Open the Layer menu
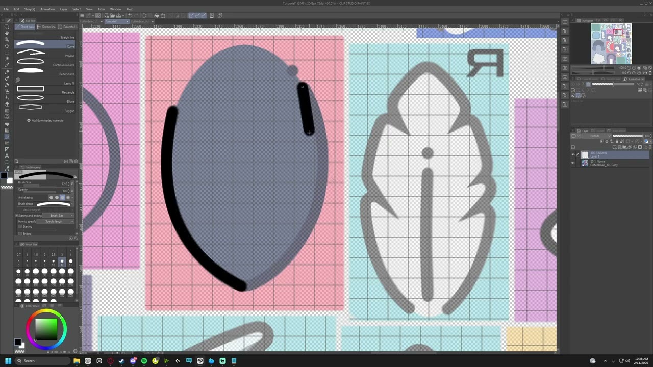The height and width of the screenshot is (367, 653). pos(64,9)
